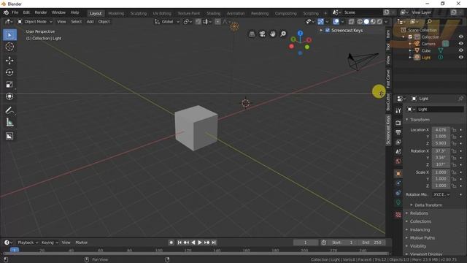The width and height of the screenshot is (467, 263).
Task: Click the zoom magnifier icon in viewport
Action: click(283, 34)
